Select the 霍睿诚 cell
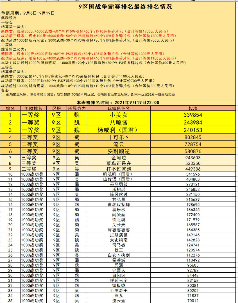 (x=119, y=260)
